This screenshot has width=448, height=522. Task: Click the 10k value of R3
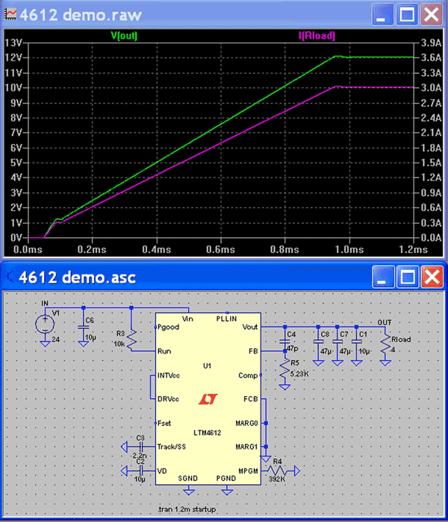tap(119, 344)
